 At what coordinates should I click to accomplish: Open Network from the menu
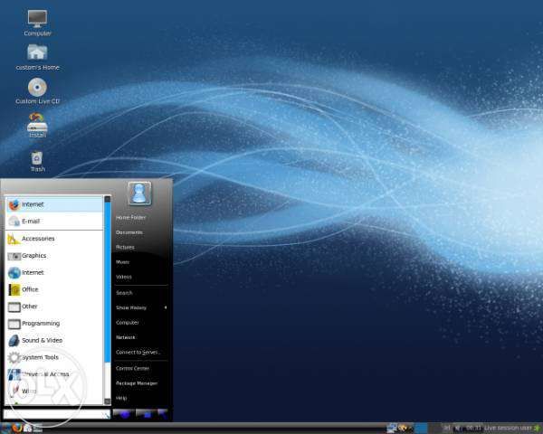coord(126,337)
